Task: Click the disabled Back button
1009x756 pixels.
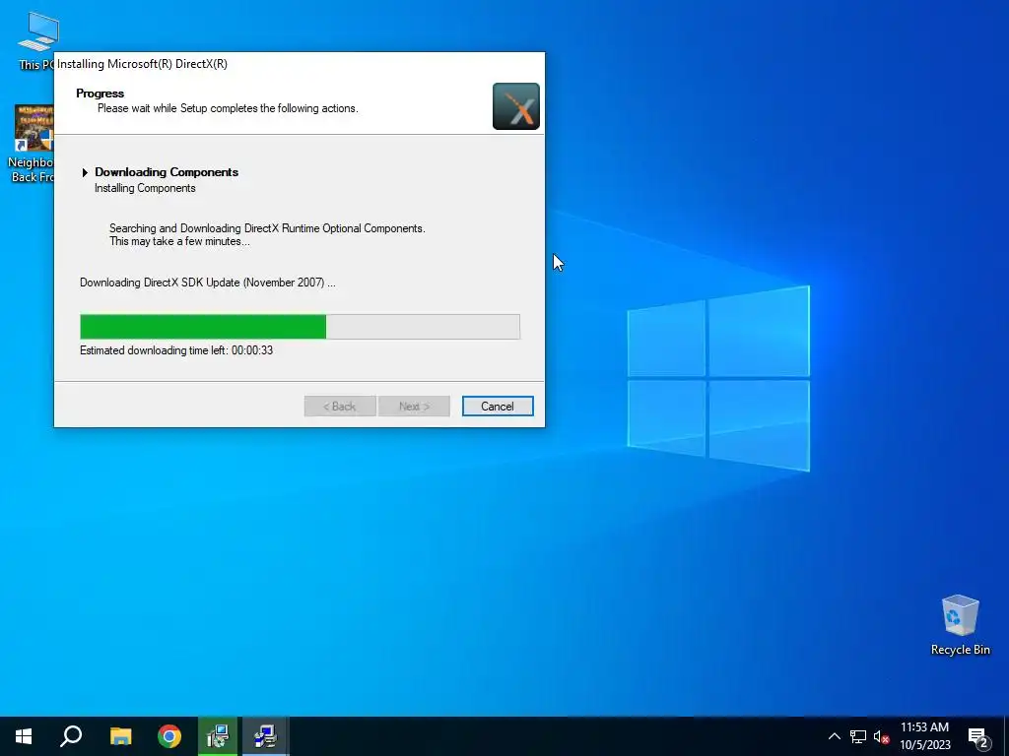Action: 340,407
